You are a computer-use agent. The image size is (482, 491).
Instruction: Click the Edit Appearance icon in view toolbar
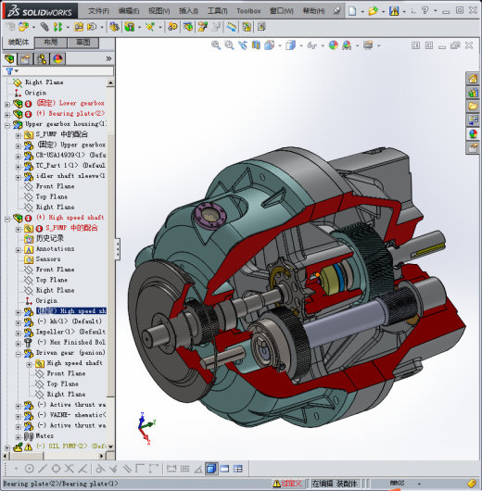click(333, 45)
